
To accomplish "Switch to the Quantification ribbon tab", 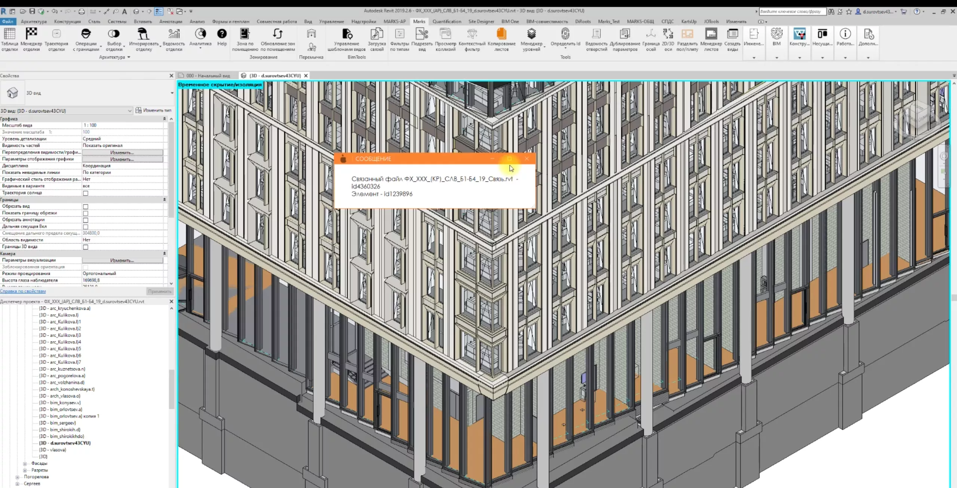I will (x=447, y=21).
